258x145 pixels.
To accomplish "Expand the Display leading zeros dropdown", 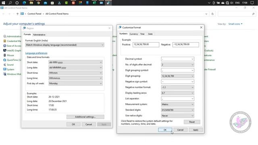I will (177, 93).
